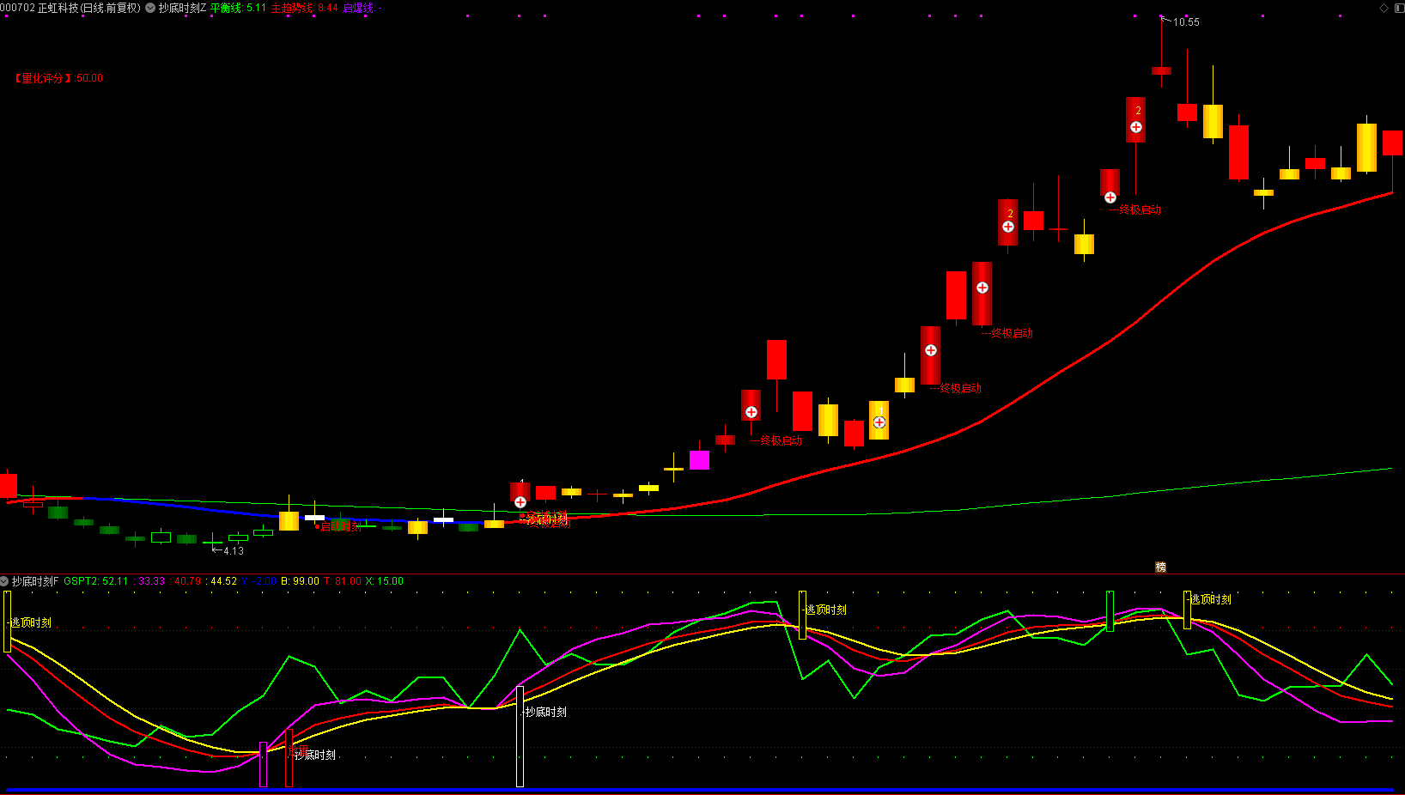Click the GSPT2: 52.11 value
The height and width of the screenshot is (795, 1405).
pos(95,581)
